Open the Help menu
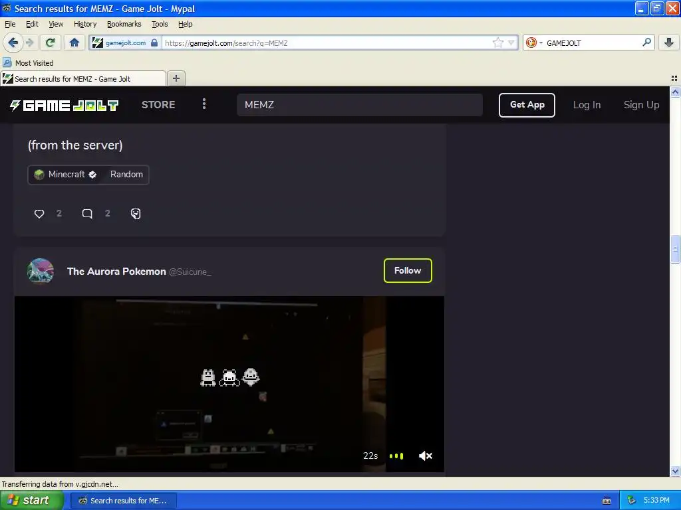 click(186, 24)
